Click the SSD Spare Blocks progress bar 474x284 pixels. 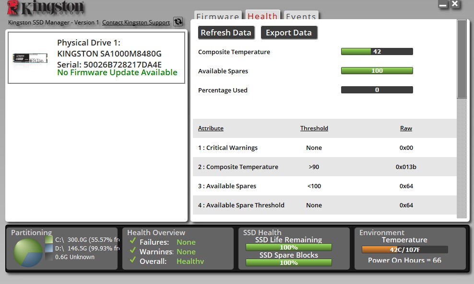coord(289,262)
